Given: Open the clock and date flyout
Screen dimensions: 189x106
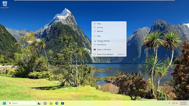Looking at the screenshot, I should point(183,103).
